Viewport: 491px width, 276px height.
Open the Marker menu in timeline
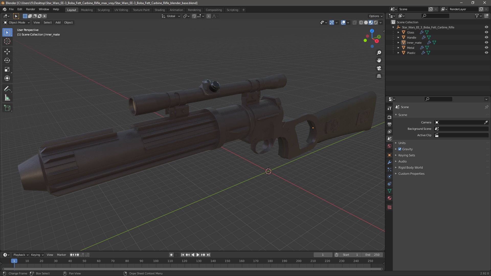61,255
